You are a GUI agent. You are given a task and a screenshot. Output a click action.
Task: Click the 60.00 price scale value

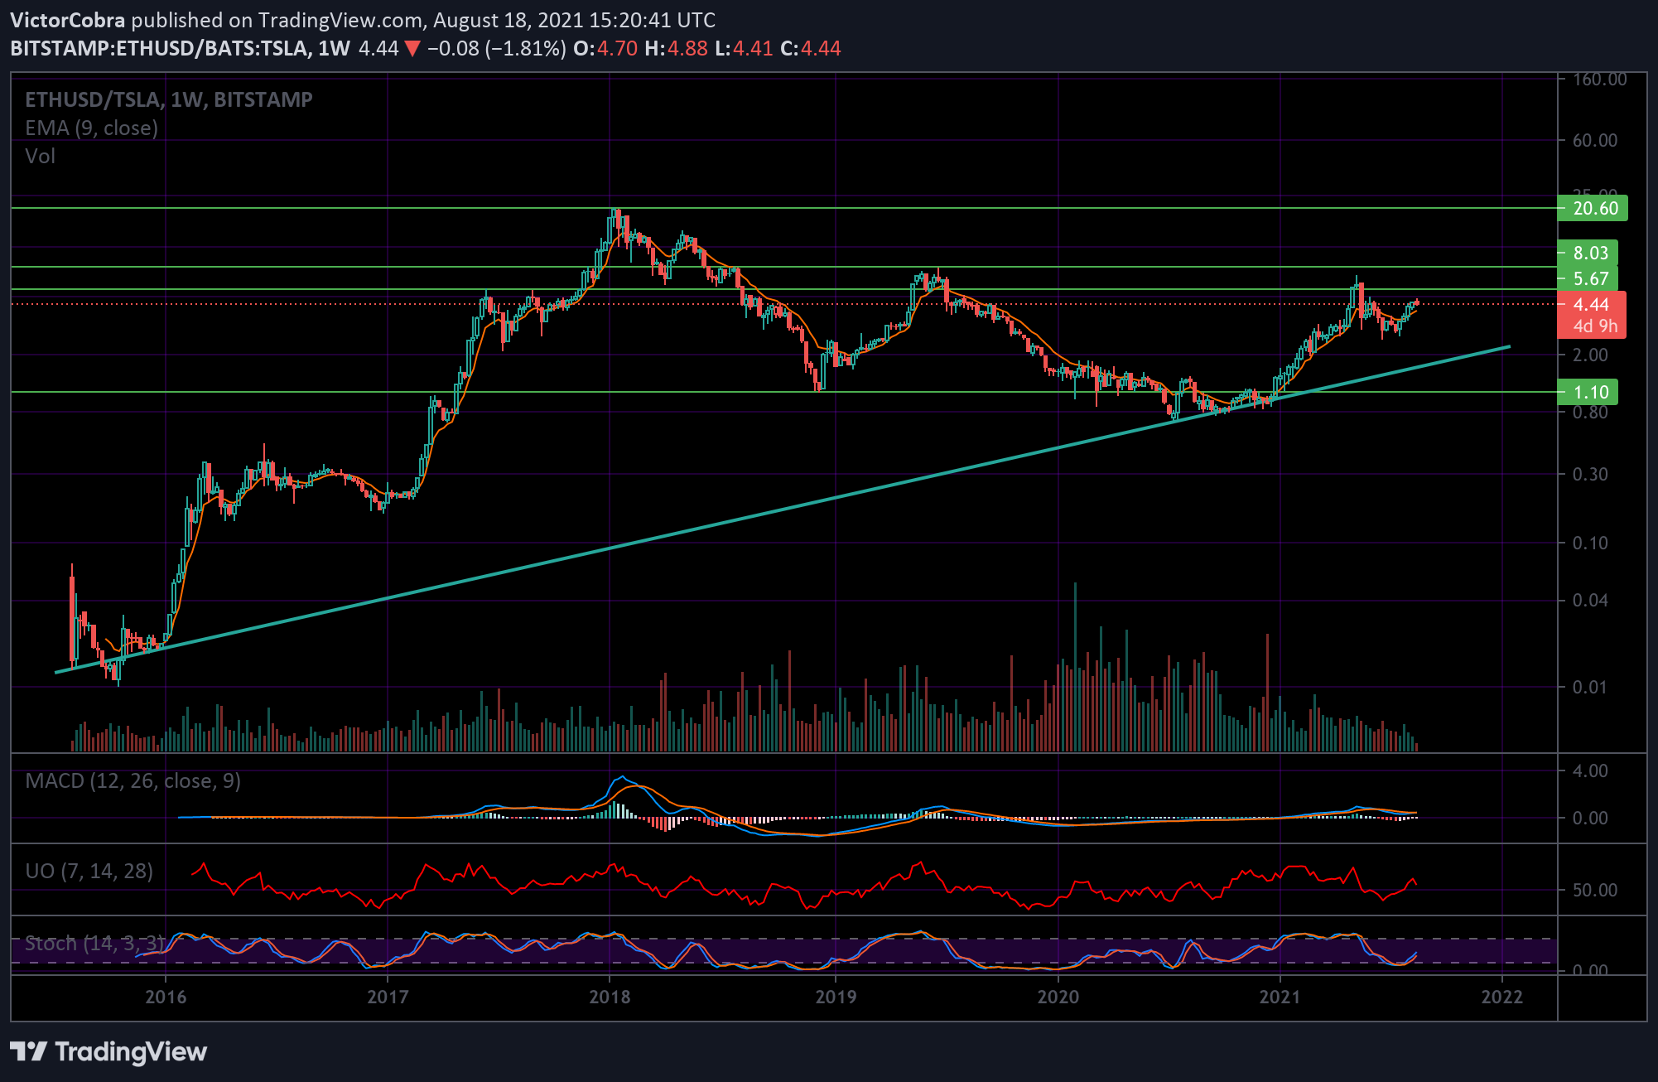point(1595,140)
